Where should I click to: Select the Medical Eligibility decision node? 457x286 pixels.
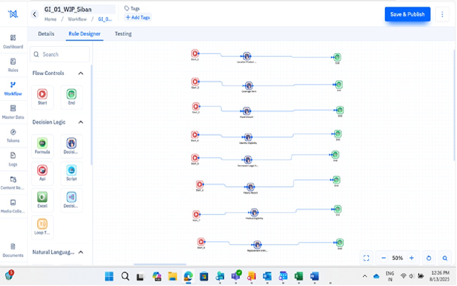point(254,213)
